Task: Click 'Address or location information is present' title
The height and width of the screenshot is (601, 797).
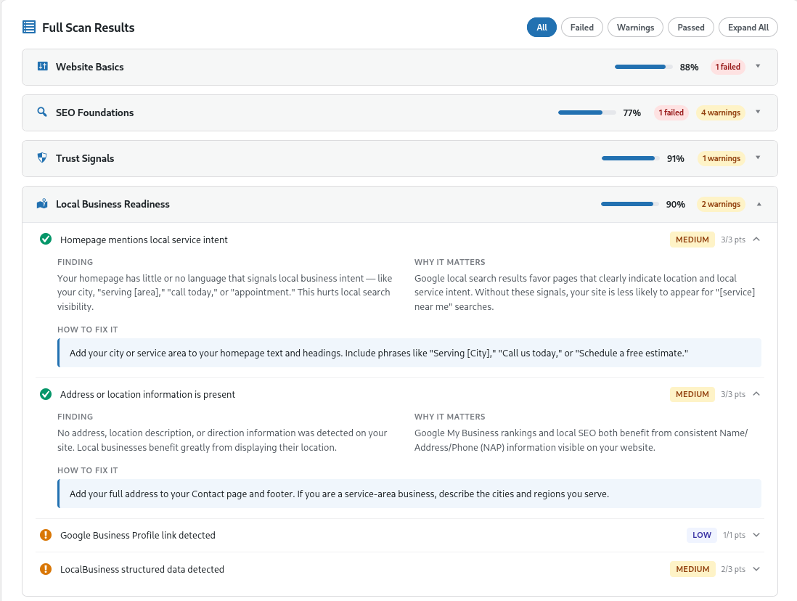Action: click(147, 394)
